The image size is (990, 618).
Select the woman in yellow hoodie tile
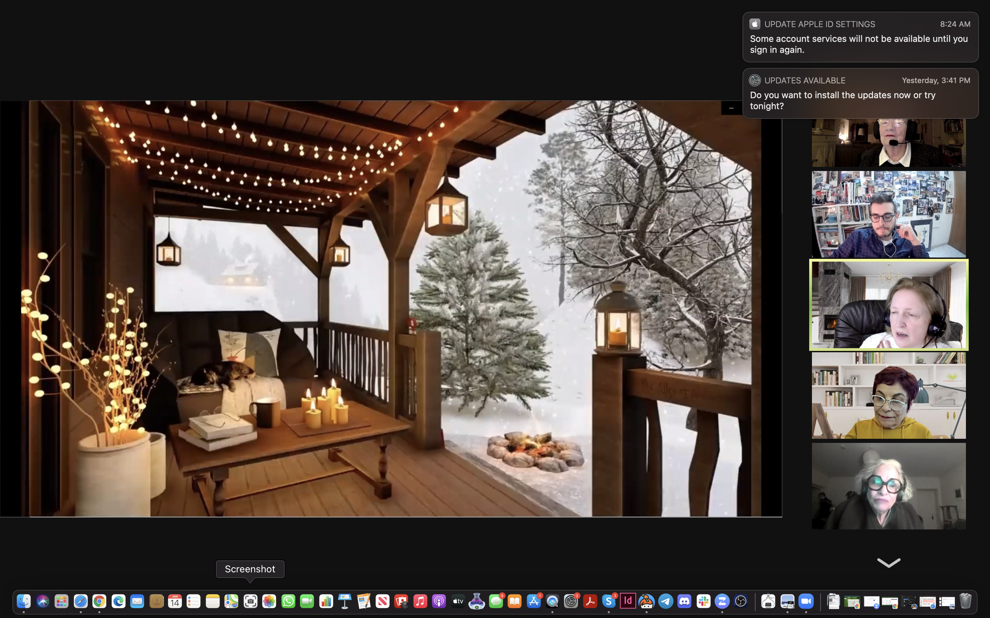click(888, 396)
